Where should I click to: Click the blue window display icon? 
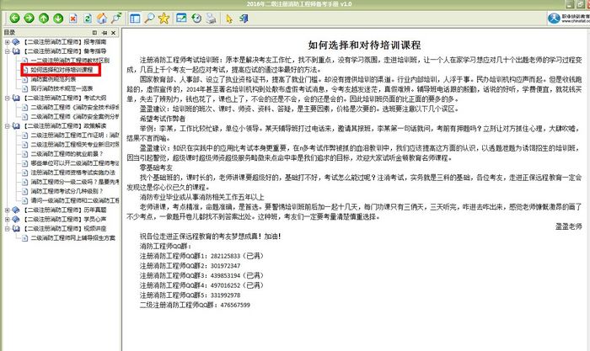[x=181, y=18]
